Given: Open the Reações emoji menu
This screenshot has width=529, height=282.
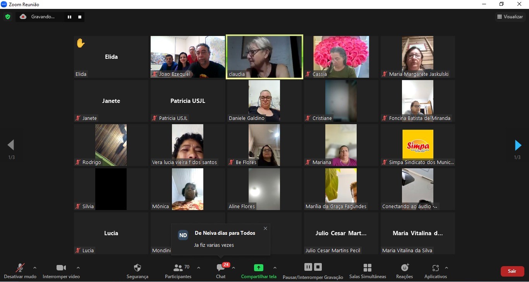Looking at the screenshot, I should point(405,268).
